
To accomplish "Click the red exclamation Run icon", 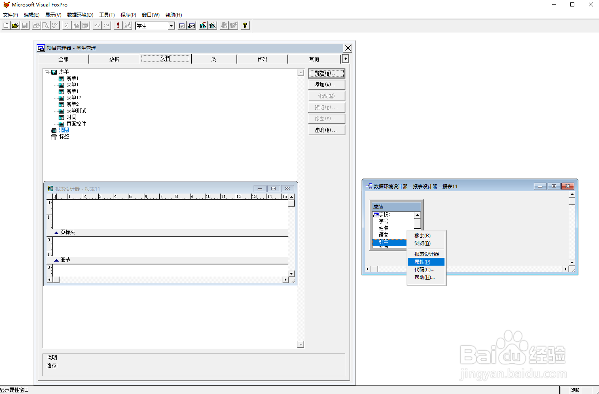I will [x=118, y=26].
